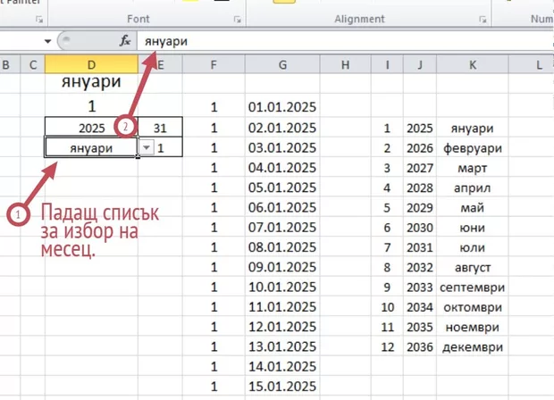
Task: Expand the Name Box dropdown arrow
Action: point(47,41)
